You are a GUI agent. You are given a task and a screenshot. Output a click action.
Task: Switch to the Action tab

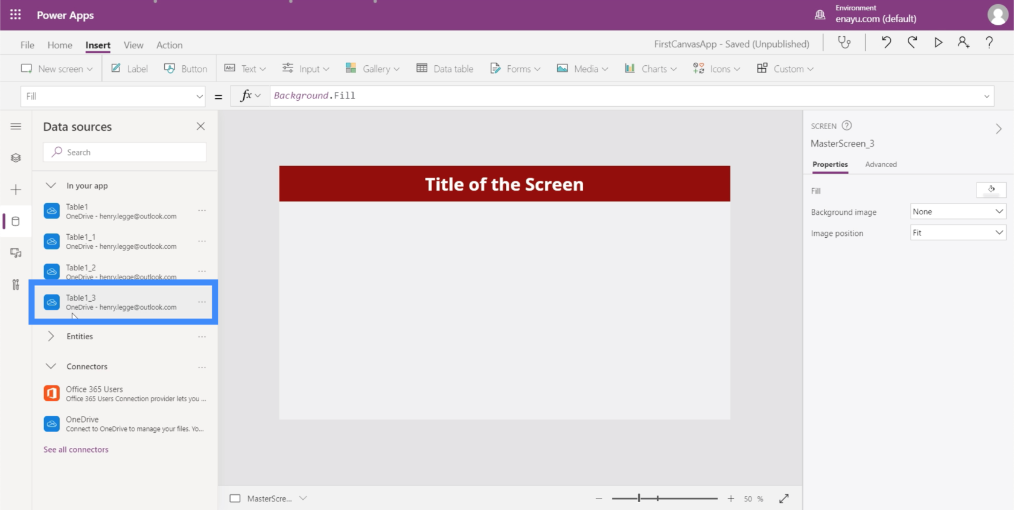pos(169,45)
